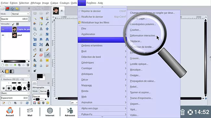Select the Clone stamp tool
211x118 pixels.
coord(35,60)
